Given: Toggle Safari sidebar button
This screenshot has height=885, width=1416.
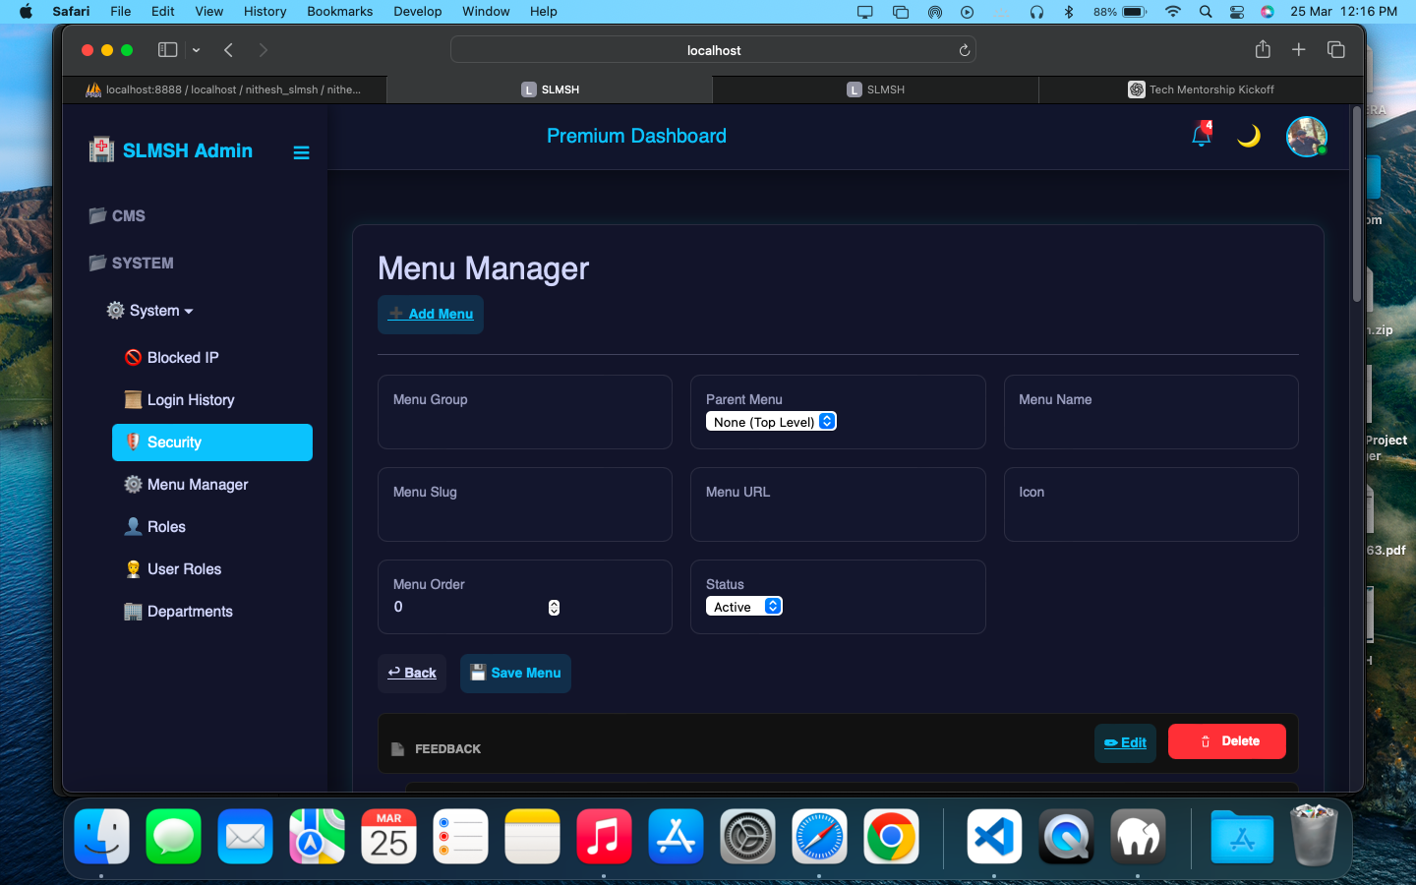Looking at the screenshot, I should click(x=168, y=50).
